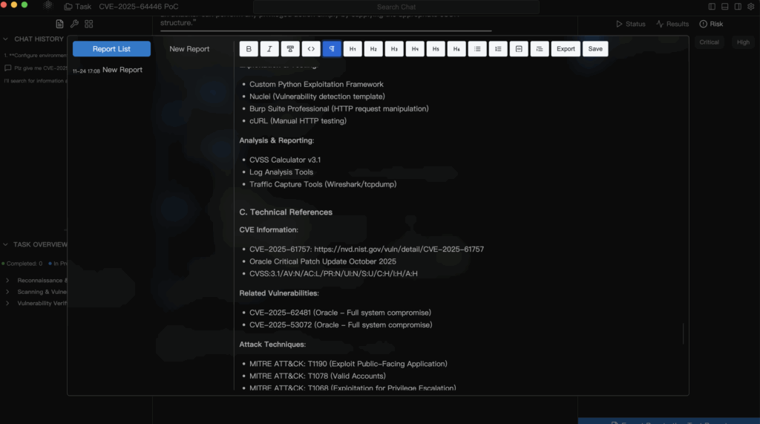Switch to the Results tab
Viewport: 760px width, 424px height.
point(672,24)
